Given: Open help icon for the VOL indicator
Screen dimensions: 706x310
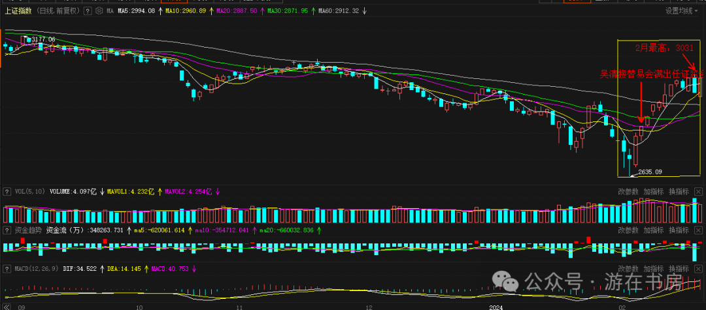Looking at the screenshot, I should click(x=7, y=191).
